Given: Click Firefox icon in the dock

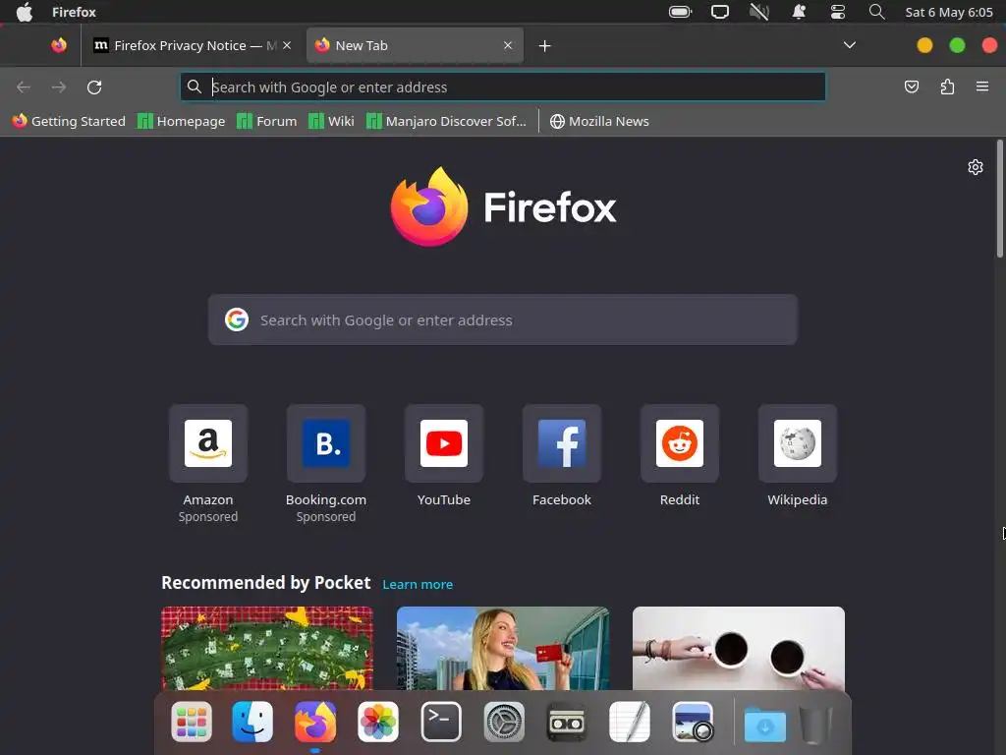Looking at the screenshot, I should 315,722.
